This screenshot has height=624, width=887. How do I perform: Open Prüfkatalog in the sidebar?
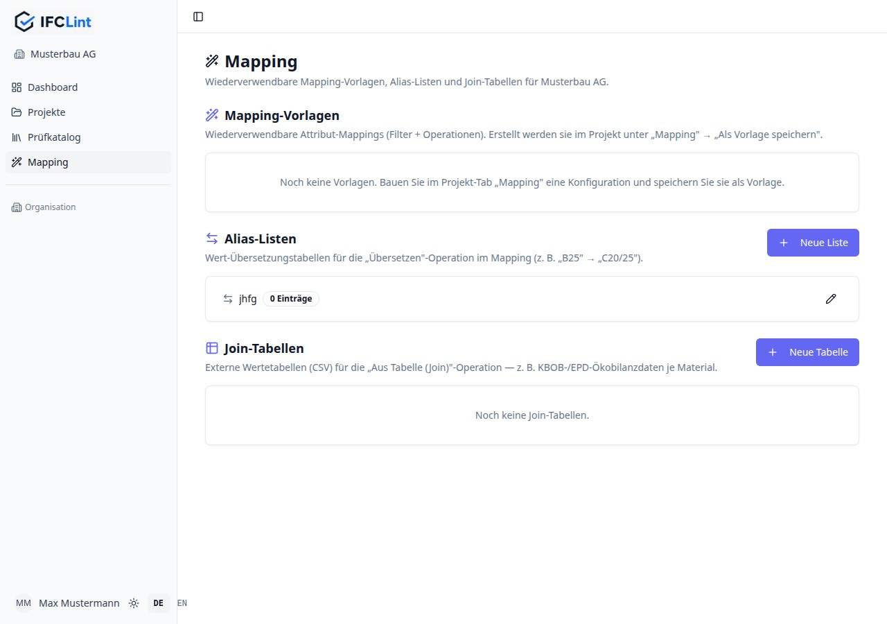[x=88, y=137]
